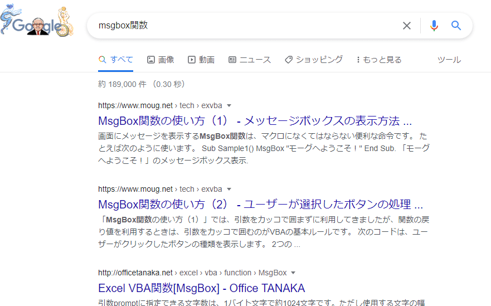Open Excel VBA関数[MsgBox] - Office TANAKA link
This screenshot has width=491, height=306.
[201, 288]
